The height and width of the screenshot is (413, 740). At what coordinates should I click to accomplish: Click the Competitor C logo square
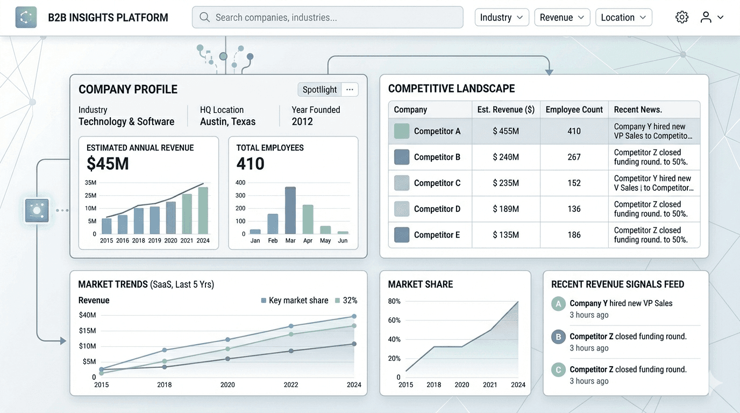coord(402,183)
